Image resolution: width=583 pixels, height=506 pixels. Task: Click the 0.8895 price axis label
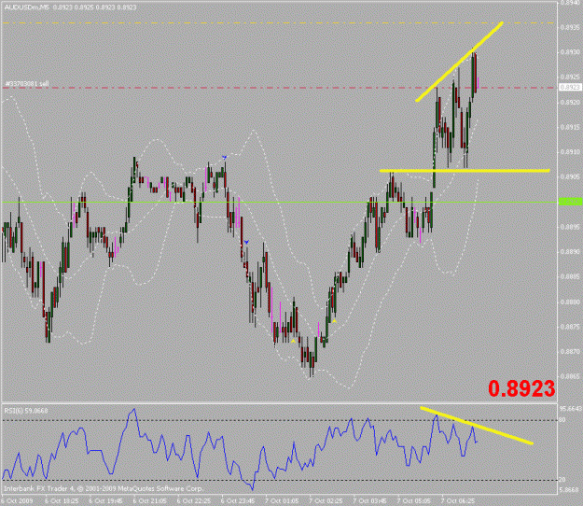(x=570, y=227)
